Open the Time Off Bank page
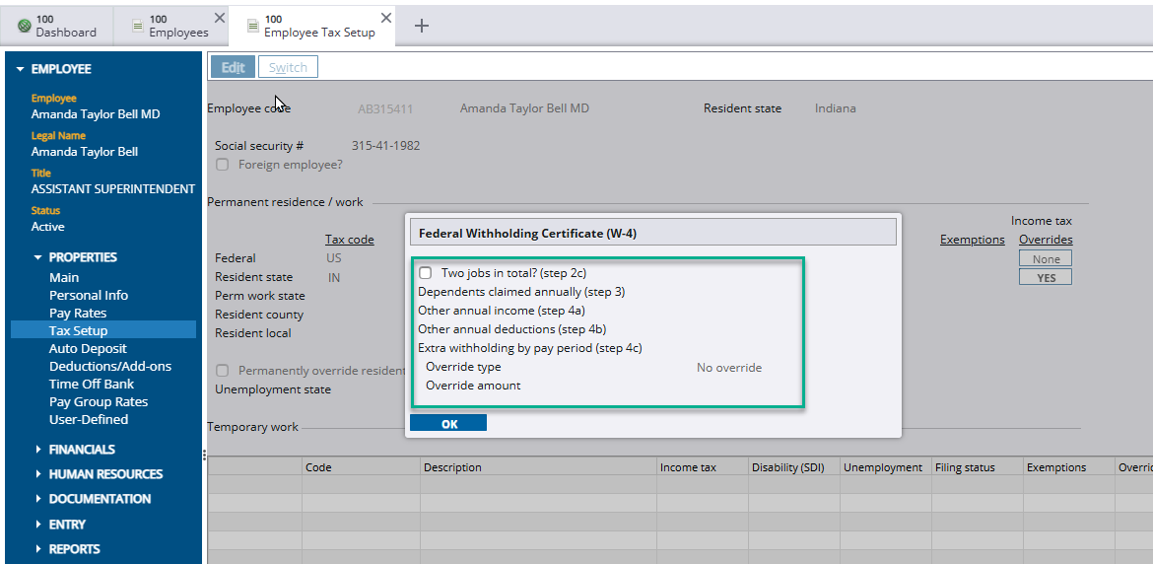 [92, 384]
